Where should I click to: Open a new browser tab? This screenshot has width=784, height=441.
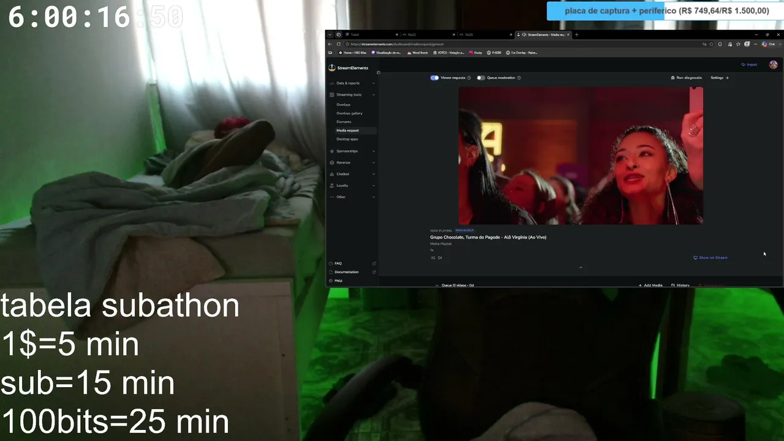[x=576, y=35]
